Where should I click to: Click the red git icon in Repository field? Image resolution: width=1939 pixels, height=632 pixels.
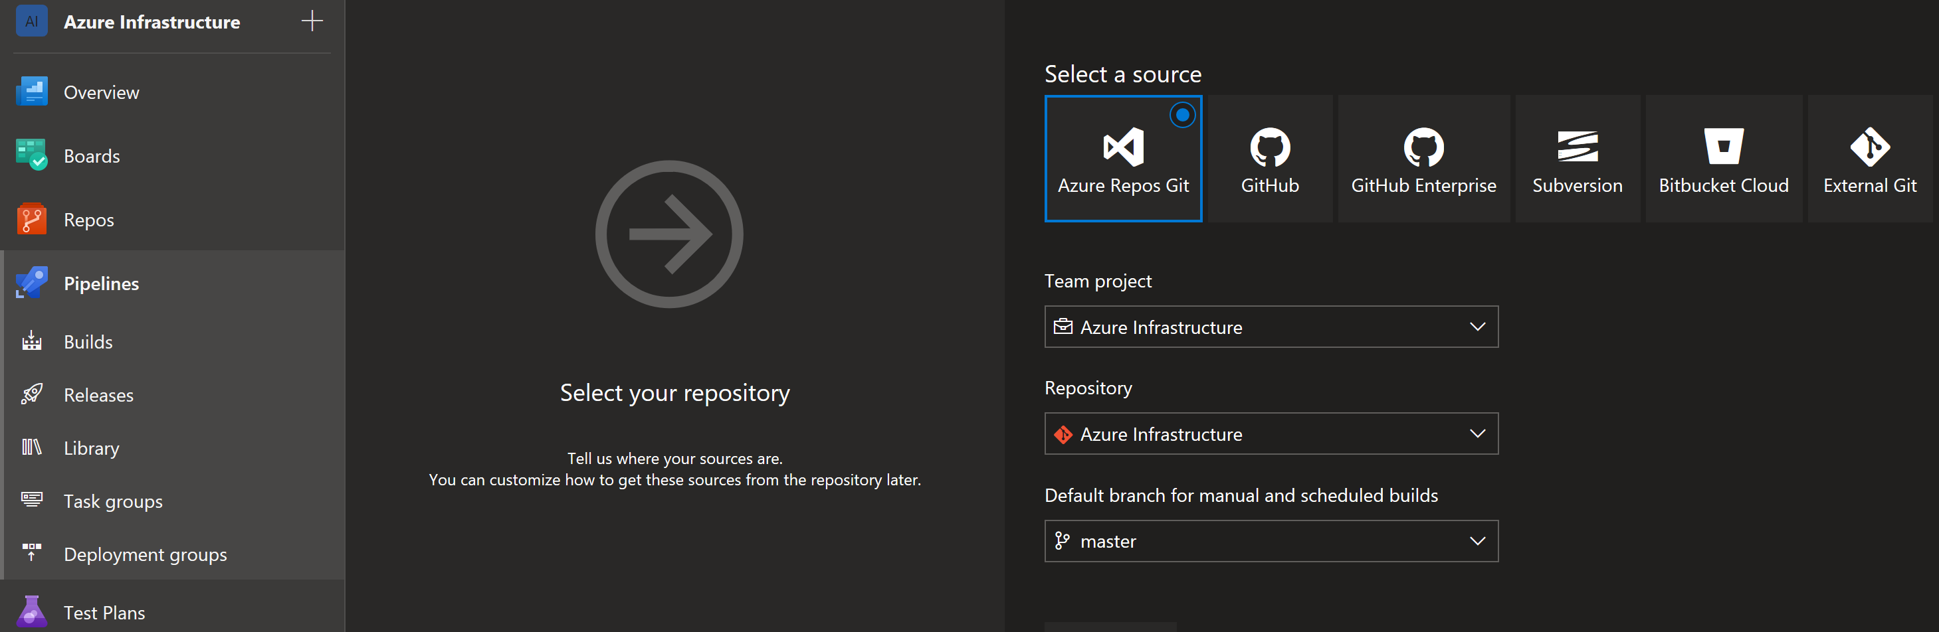point(1063,434)
